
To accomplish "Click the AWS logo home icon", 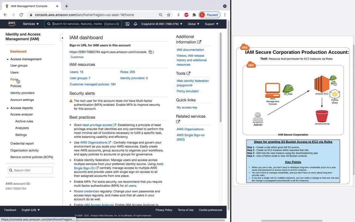I will [11, 24].
